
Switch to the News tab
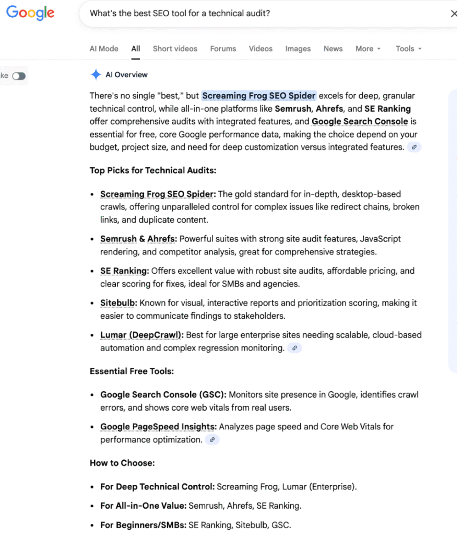coord(333,49)
